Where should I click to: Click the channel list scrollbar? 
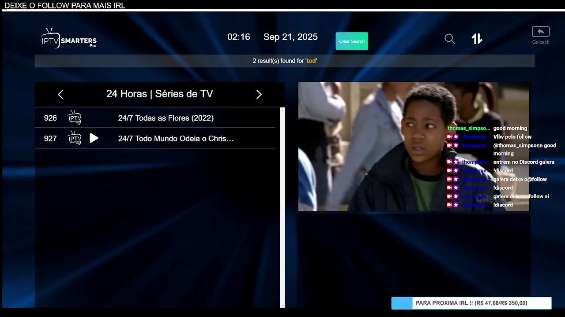tap(282, 207)
